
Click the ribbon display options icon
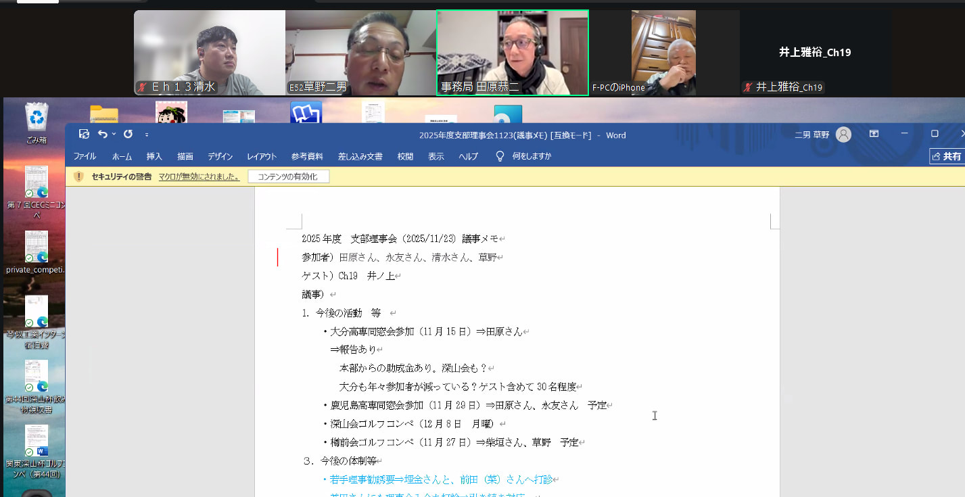point(874,134)
